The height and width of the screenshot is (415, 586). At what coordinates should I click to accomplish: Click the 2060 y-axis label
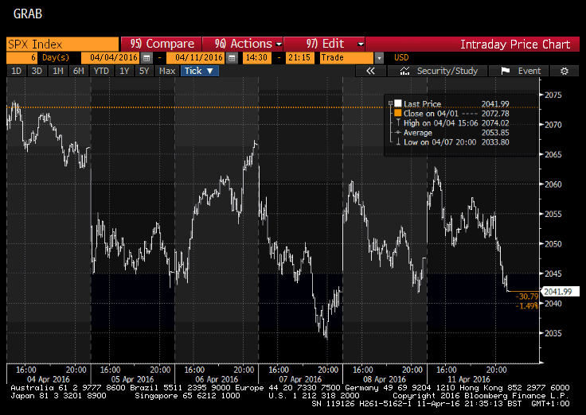[x=553, y=184]
